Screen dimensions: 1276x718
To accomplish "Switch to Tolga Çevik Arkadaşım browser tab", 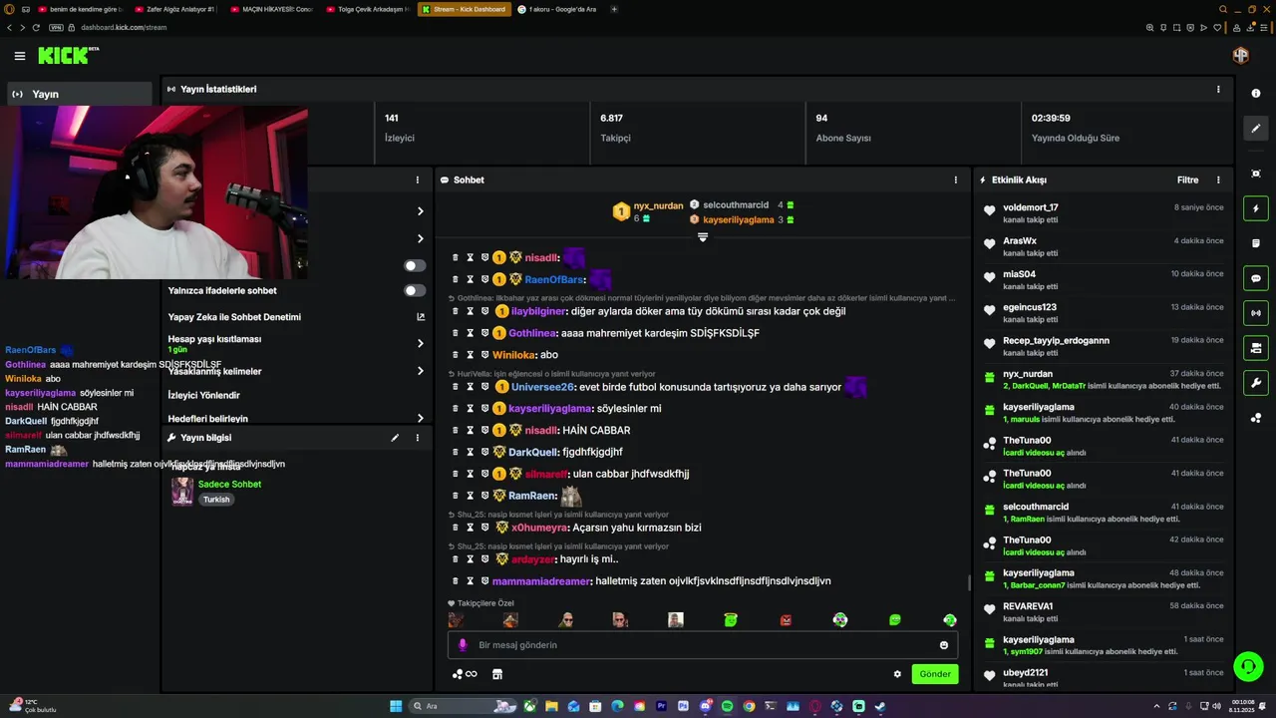I will (367, 9).
